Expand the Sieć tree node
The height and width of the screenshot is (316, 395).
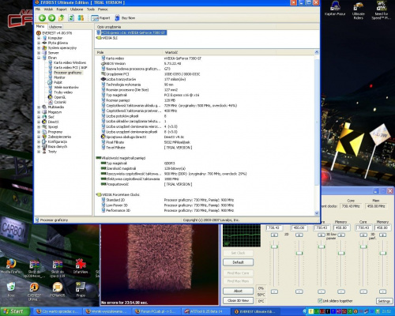pos(39,117)
